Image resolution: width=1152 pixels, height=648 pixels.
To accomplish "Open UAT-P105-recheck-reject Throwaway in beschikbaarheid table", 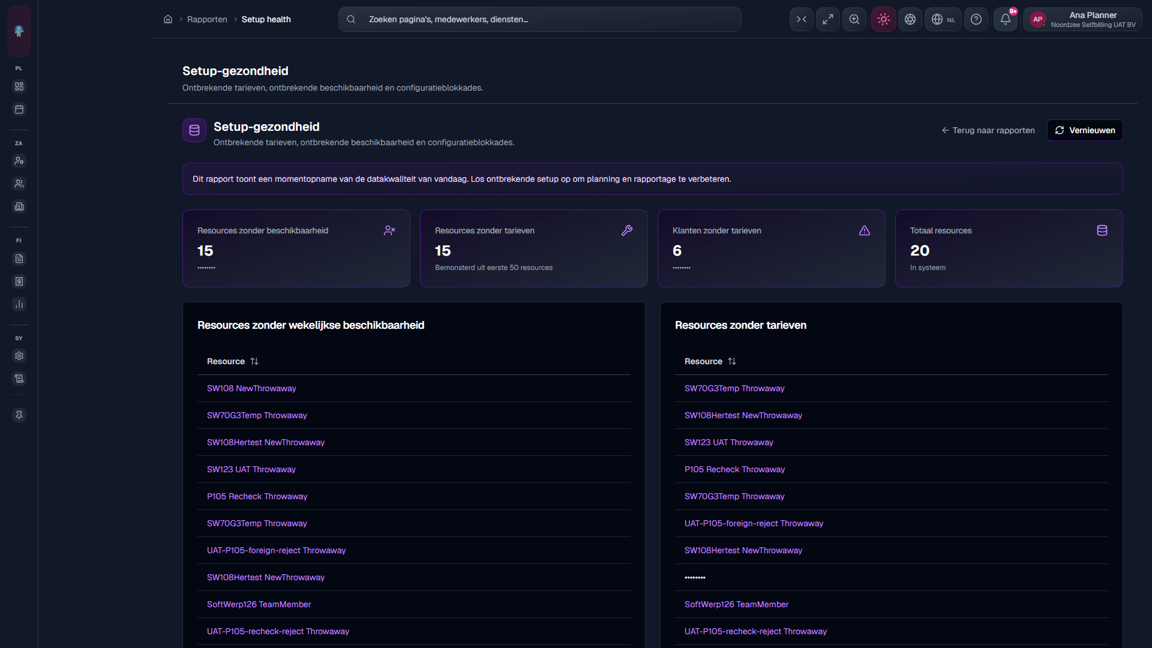I will coord(278,631).
